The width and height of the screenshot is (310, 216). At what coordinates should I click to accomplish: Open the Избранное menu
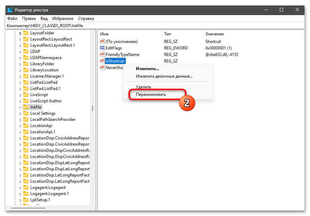[x=63, y=19]
